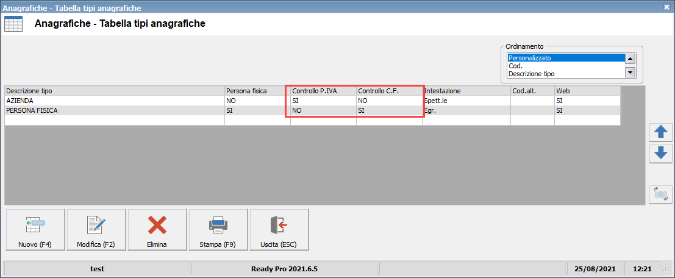The image size is (675, 278).
Task: Click the Persona fisica column header
Action: (257, 91)
